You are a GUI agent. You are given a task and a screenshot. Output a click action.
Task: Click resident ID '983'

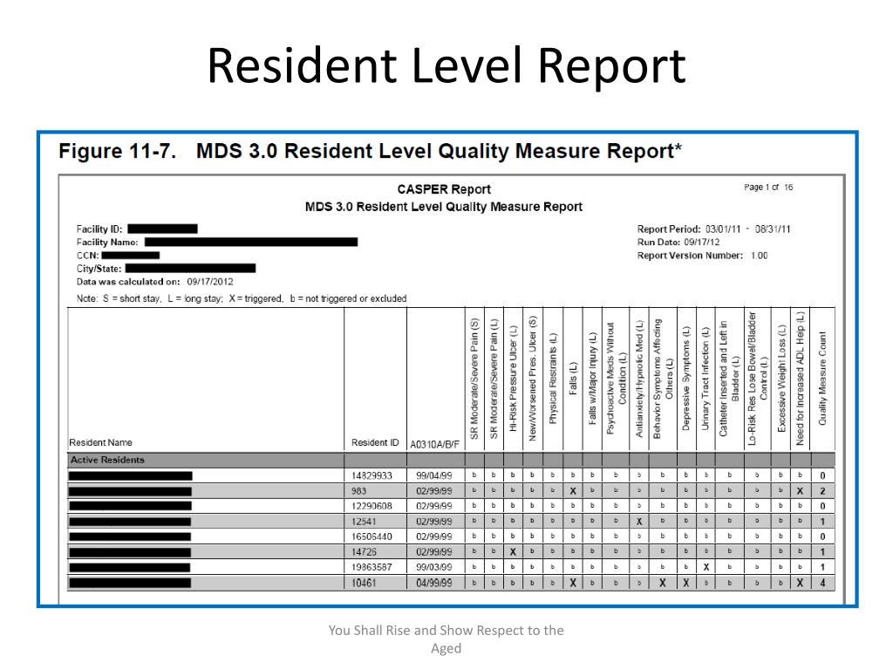point(358,491)
